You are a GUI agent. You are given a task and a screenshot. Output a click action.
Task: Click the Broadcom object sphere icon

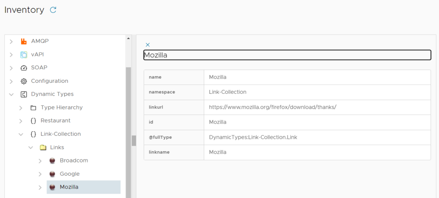(x=52, y=161)
